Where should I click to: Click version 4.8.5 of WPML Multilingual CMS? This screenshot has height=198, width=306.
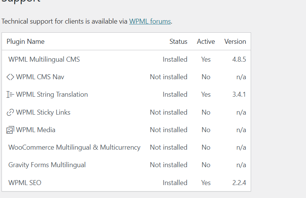pyautogui.click(x=239, y=59)
